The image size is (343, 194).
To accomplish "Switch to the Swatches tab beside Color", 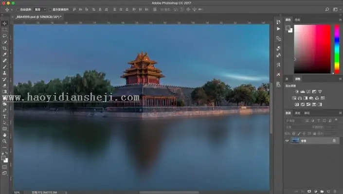I will click(297, 19).
